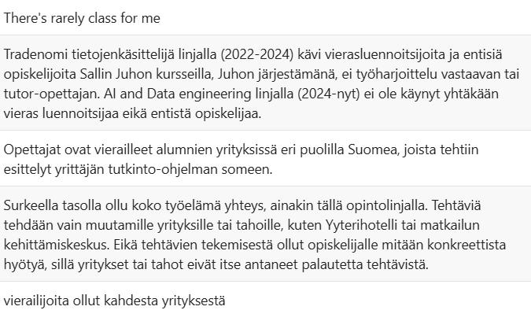The width and height of the screenshot is (531, 310).
Task: Click the line ending "entistä opiskelijaa."
Action: [133, 113]
